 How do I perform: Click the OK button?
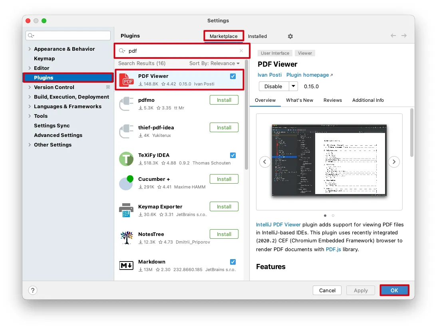(394, 290)
